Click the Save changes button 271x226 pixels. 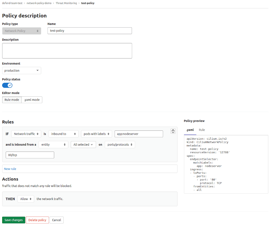(x=14, y=220)
